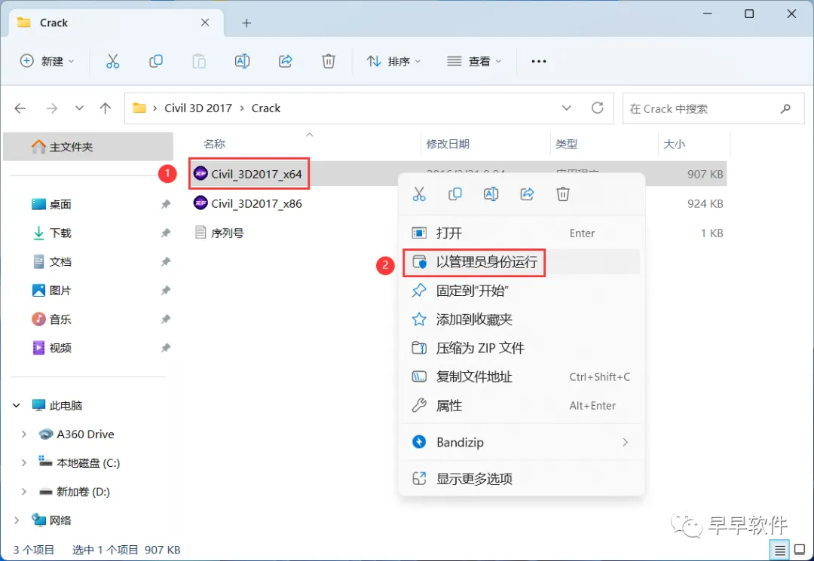
Task: Unpin 桌面 using its pin icon
Action: click(x=166, y=204)
